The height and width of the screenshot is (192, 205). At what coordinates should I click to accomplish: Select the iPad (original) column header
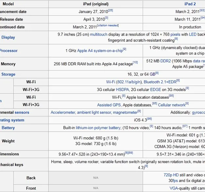click(96, 4)
